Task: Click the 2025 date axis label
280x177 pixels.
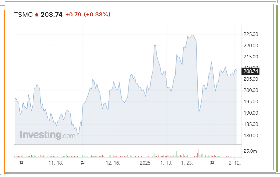Action: pyautogui.click(x=145, y=163)
